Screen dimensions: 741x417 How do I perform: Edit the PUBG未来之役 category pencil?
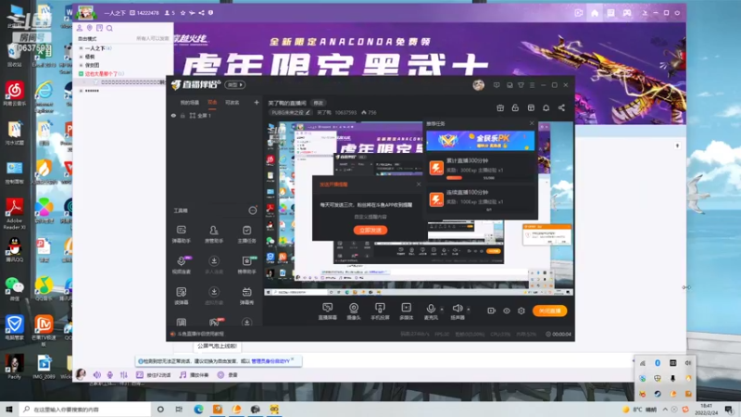coord(308,112)
